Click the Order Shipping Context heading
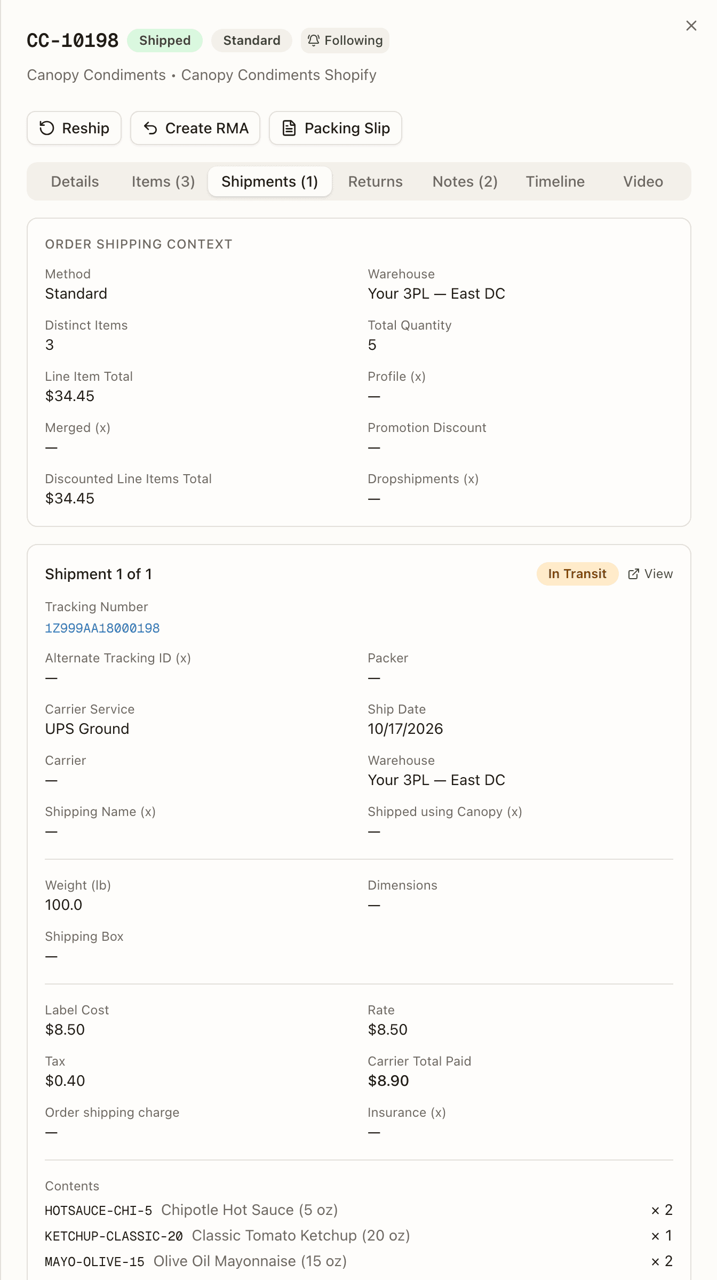Screen dimensions: 717x1280 point(139,244)
